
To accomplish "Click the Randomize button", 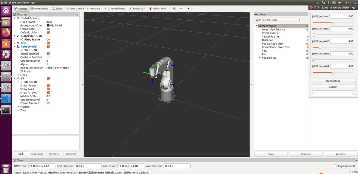I will click(x=333, y=81).
